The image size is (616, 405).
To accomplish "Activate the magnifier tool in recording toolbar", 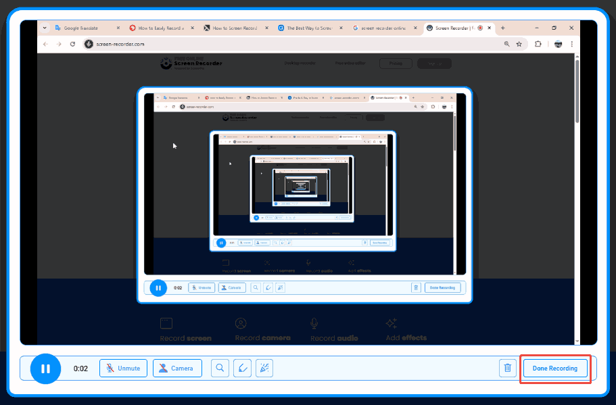I will (x=220, y=368).
